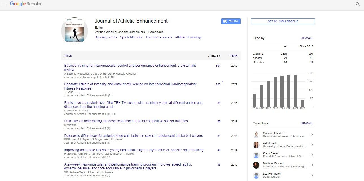Viewport: 364px width, 181px height.
Task: Click the search magnifier icon
Action: tap(358, 4)
